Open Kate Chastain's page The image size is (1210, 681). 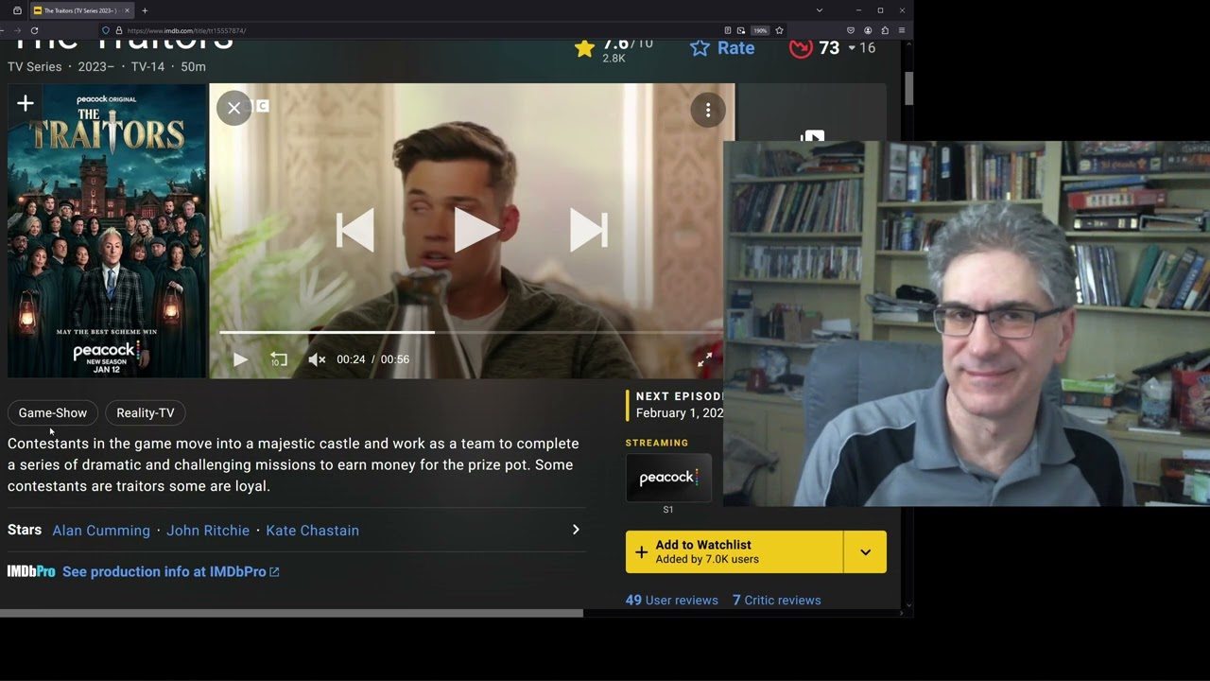(x=312, y=531)
